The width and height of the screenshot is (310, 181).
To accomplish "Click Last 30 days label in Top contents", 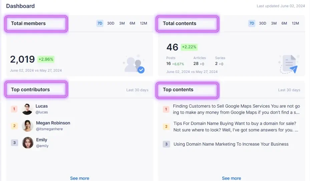I will [x=289, y=90].
